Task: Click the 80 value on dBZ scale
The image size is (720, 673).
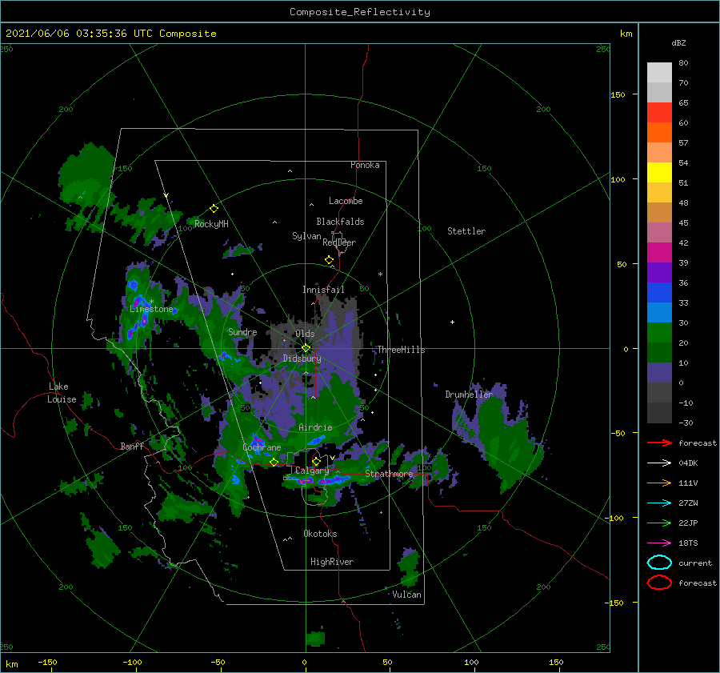Action: click(683, 62)
